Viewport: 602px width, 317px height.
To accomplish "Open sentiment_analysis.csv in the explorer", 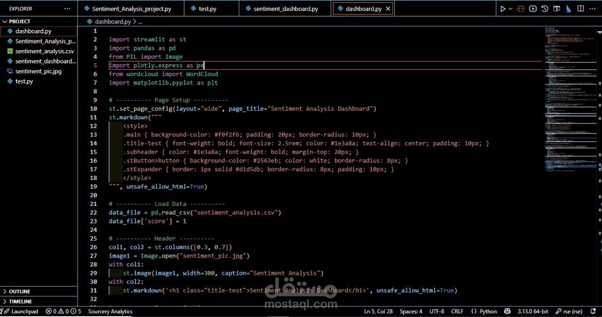I will coord(44,52).
